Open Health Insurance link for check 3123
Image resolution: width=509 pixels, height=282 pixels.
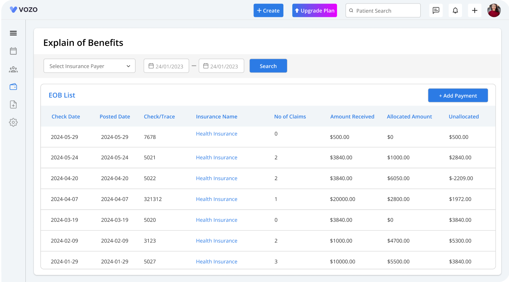(x=217, y=241)
